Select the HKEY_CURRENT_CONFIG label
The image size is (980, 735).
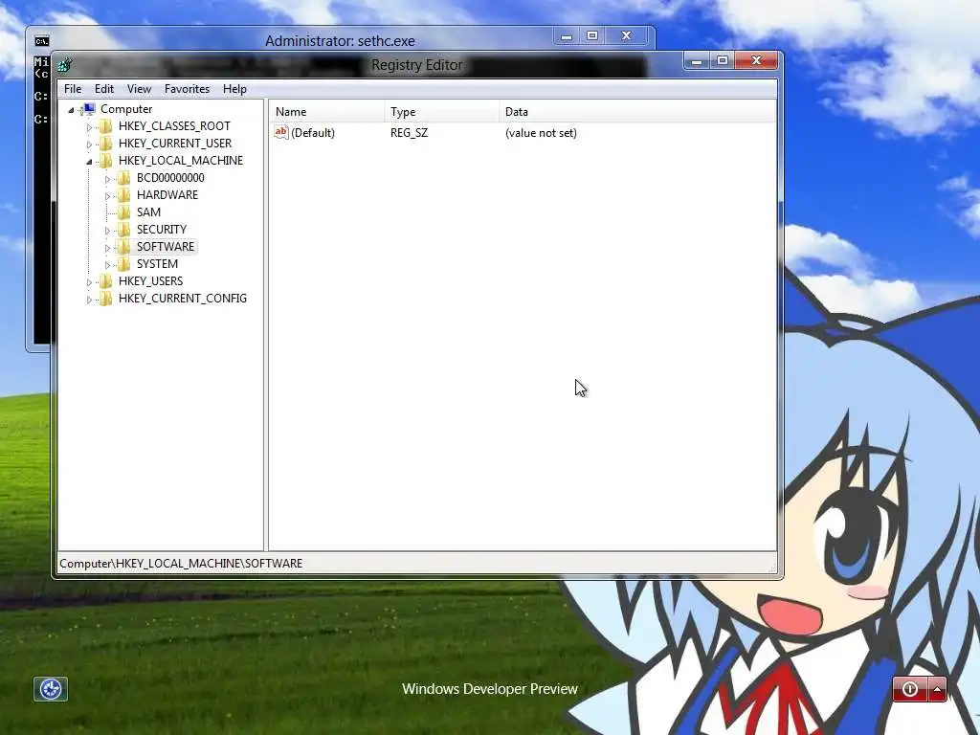click(183, 299)
